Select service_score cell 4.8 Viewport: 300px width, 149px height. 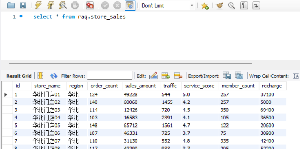point(200,141)
